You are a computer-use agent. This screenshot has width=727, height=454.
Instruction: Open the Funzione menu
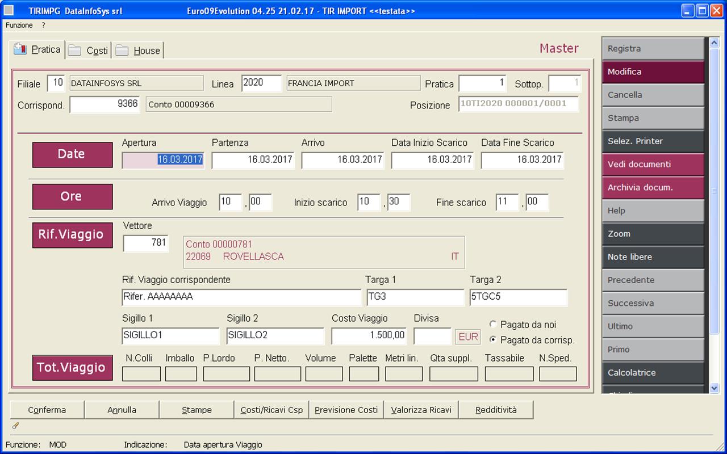pyautogui.click(x=19, y=26)
